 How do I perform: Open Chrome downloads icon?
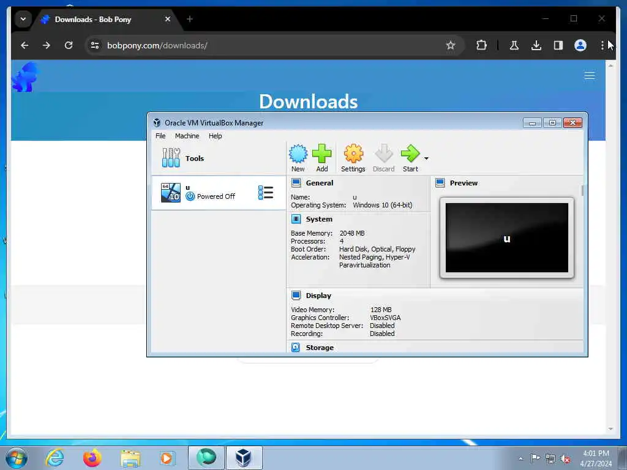(536, 45)
